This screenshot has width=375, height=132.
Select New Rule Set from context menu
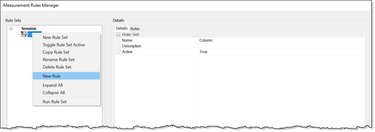coord(55,37)
